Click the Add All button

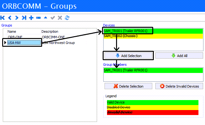(179, 56)
